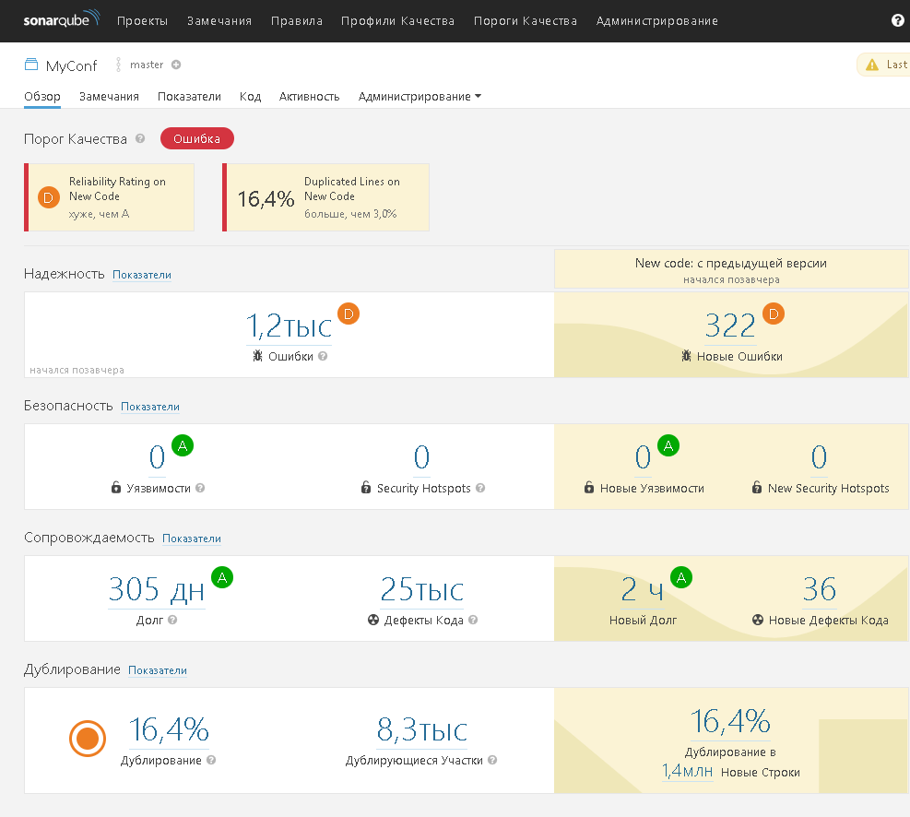Viewport: 910px width, 817px height.
Task: Click the yellow warning icon near Last
Action: coord(871,65)
